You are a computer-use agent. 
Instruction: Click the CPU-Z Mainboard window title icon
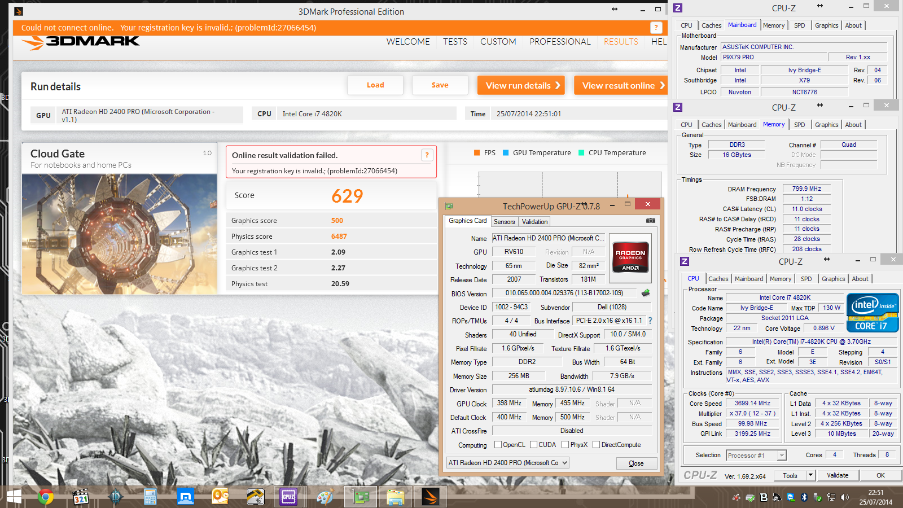(x=678, y=8)
